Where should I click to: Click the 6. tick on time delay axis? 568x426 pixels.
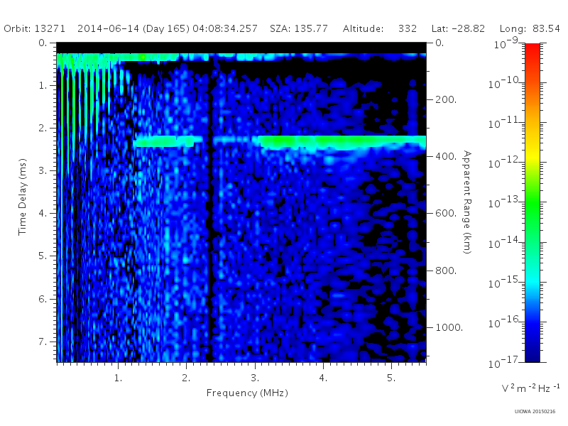tap(43, 299)
